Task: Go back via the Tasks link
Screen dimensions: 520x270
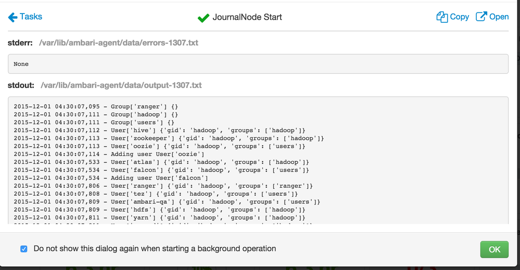Action: click(31, 17)
